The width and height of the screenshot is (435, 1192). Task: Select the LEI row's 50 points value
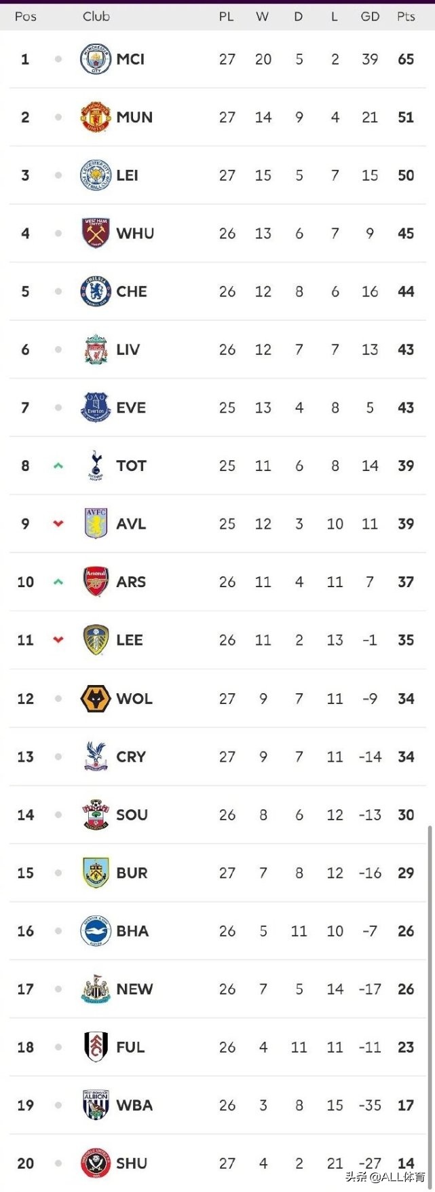click(x=406, y=175)
